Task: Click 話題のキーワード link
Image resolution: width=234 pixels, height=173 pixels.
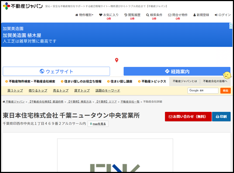Action: [108, 90]
